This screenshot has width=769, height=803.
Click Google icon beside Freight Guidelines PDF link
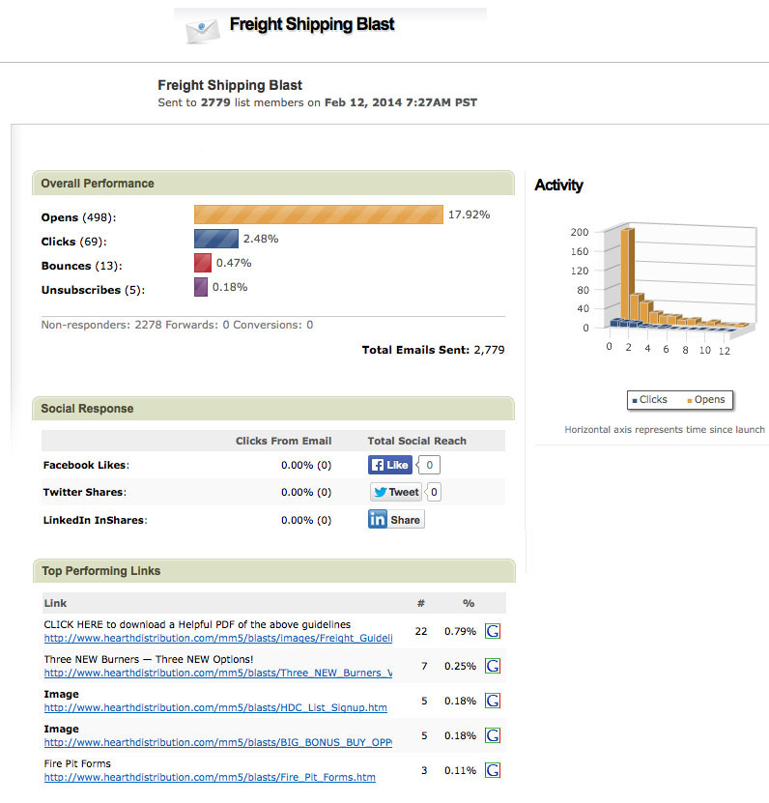point(492,632)
